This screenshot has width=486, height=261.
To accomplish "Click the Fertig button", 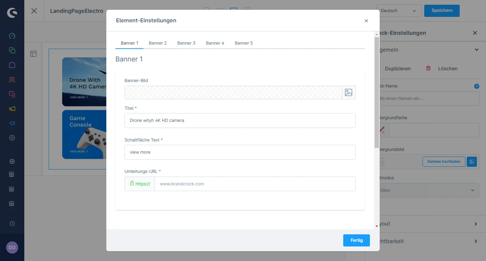I will pyautogui.click(x=356, y=240).
